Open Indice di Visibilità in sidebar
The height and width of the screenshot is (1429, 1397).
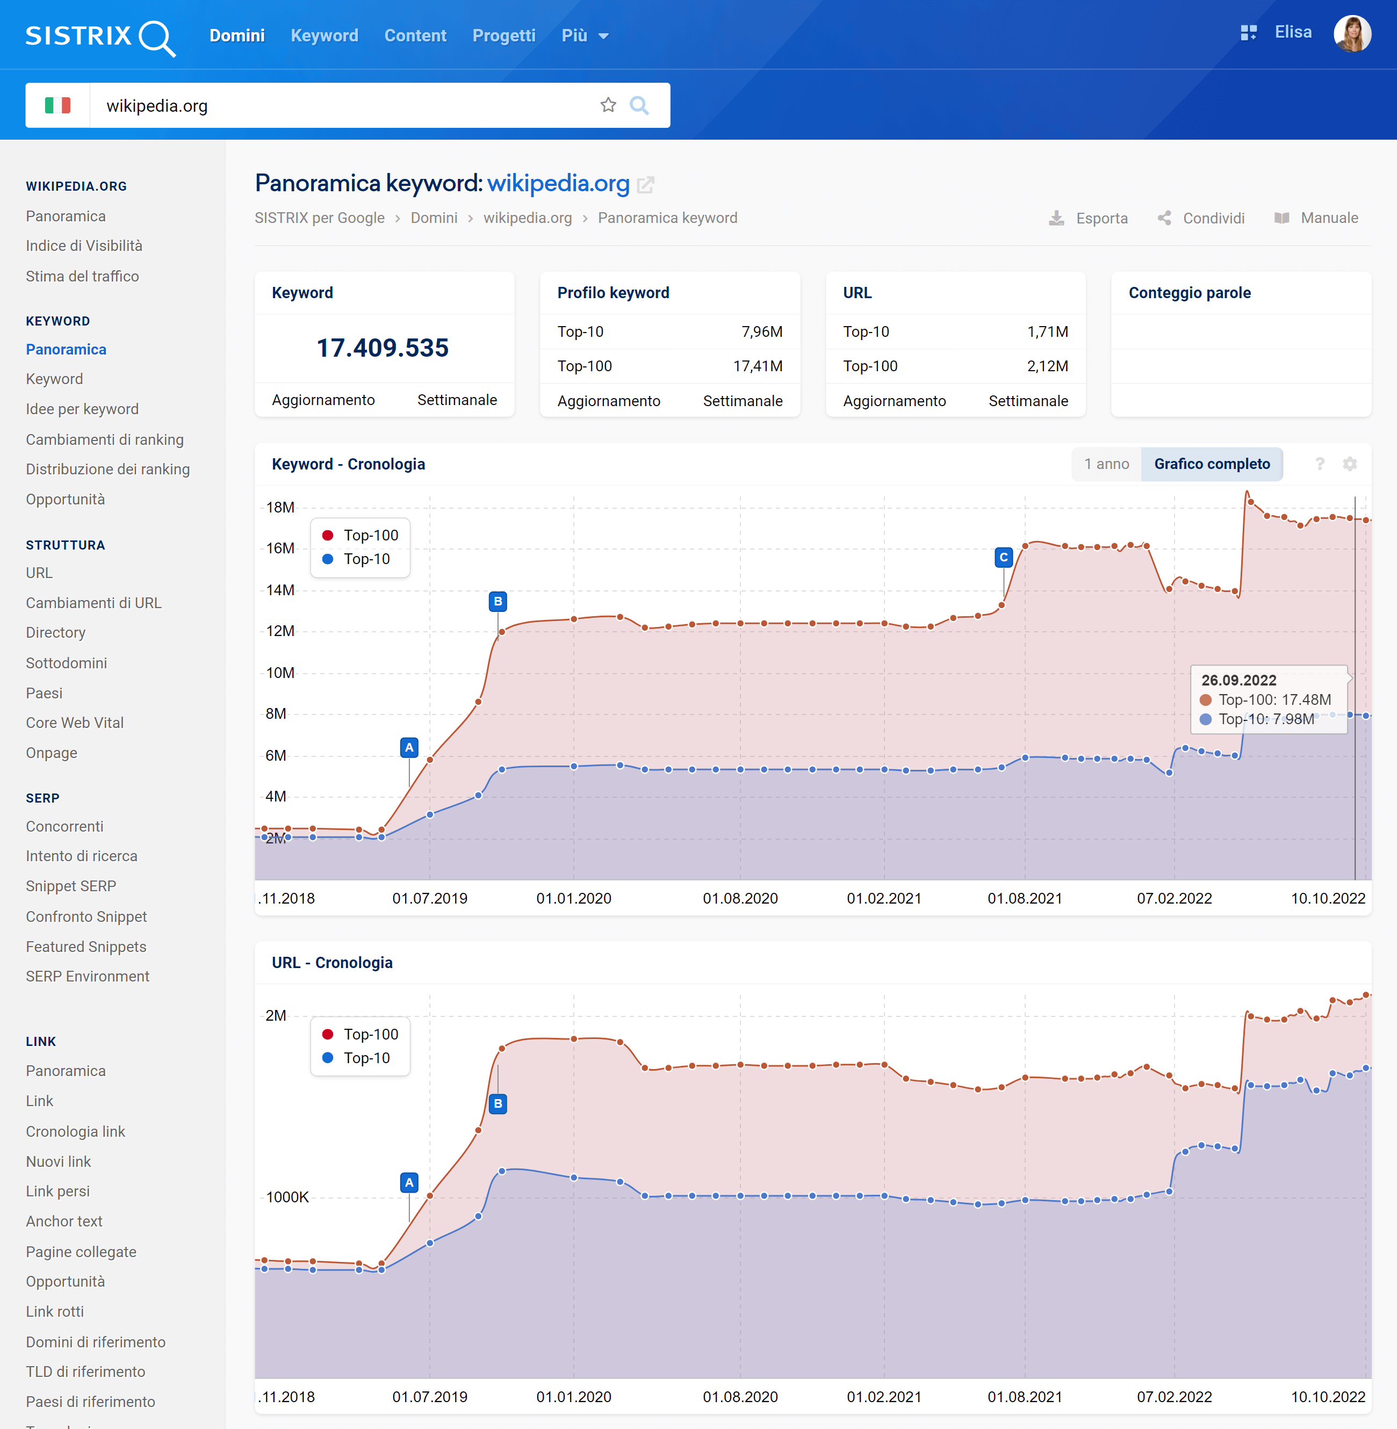84,246
